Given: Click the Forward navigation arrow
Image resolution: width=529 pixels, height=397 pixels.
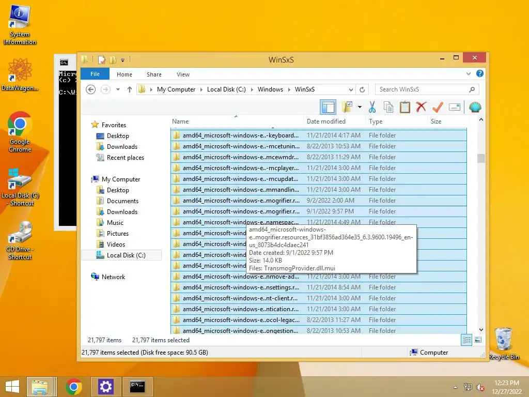Looking at the screenshot, I should point(105,89).
